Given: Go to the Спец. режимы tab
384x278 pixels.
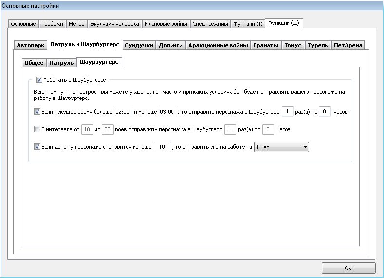Looking at the screenshot, I should pos(210,24).
